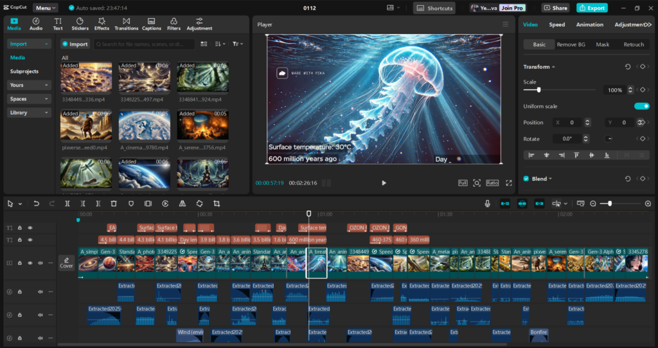This screenshot has height=348, width=658.
Task: Hide the main video track with eye icon
Action: tap(30, 262)
